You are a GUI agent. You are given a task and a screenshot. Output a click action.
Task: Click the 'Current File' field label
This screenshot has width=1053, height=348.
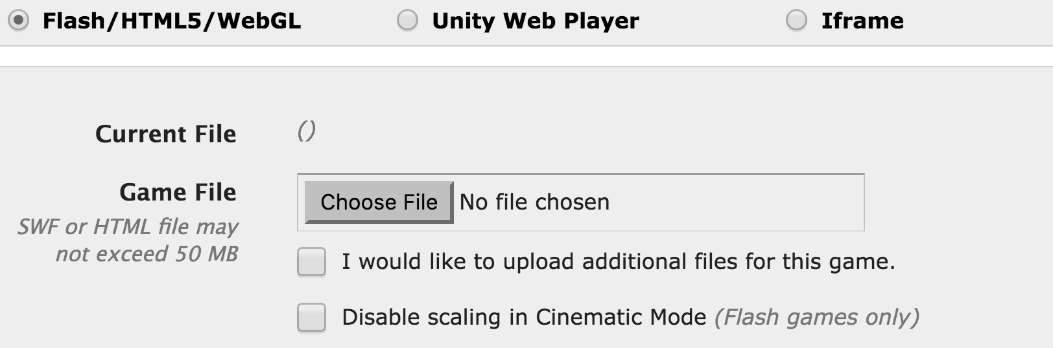tap(165, 134)
